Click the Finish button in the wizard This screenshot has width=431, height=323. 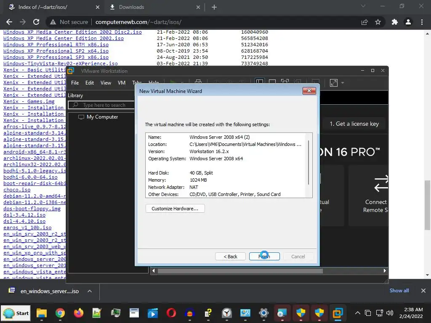(x=264, y=256)
